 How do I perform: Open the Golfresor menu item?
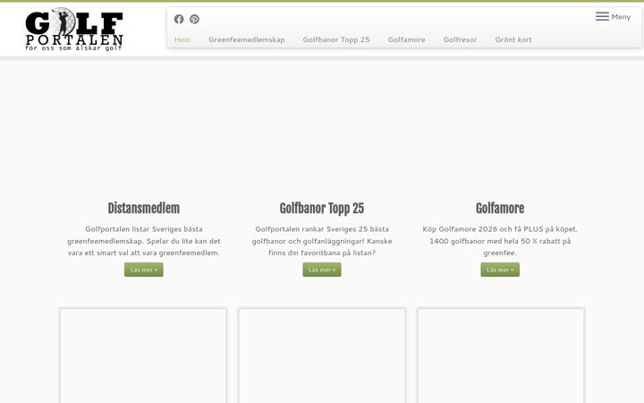click(460, 39)
